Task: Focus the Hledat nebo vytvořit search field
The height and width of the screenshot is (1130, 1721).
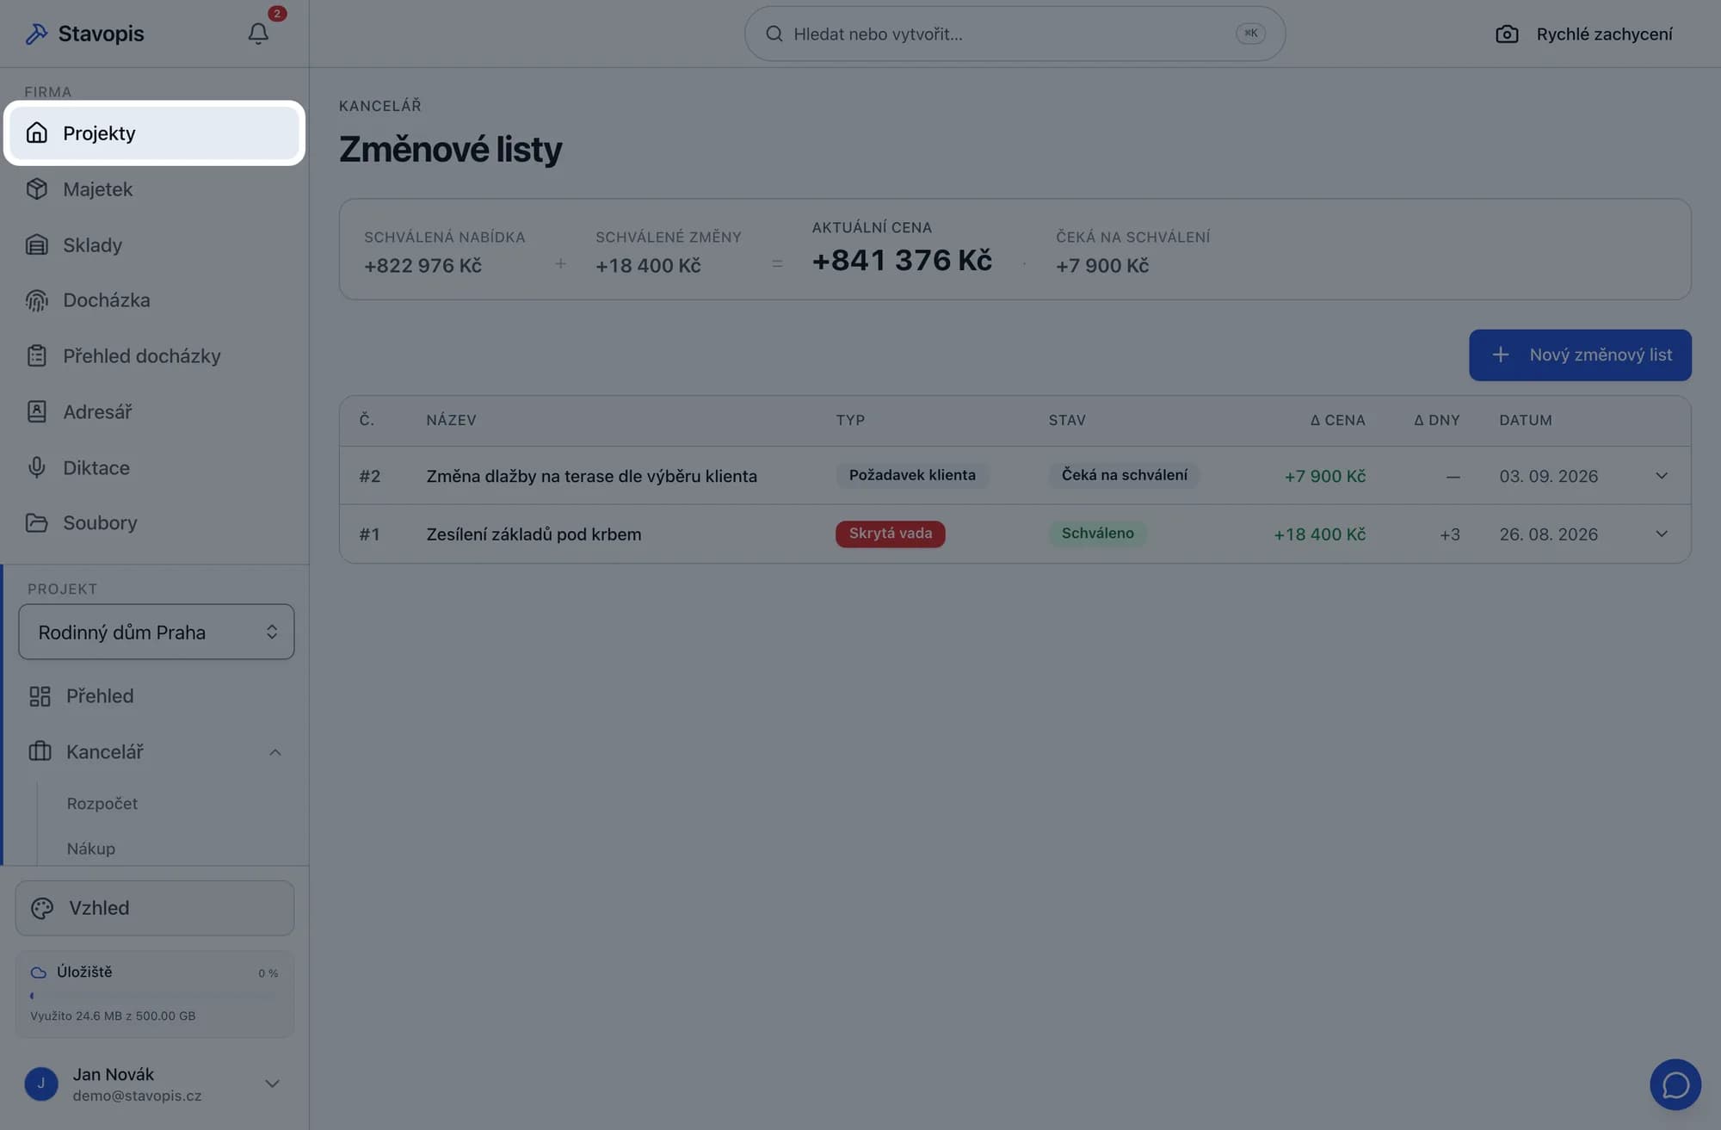Action: (1015, 34)
